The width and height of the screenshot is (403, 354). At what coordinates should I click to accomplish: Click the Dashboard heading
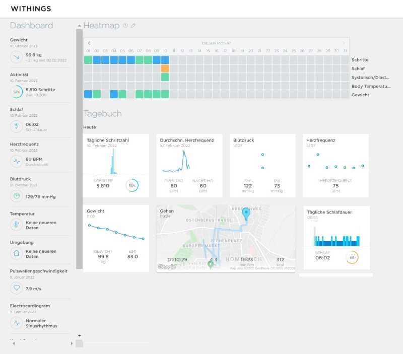(x=31, y=26)
